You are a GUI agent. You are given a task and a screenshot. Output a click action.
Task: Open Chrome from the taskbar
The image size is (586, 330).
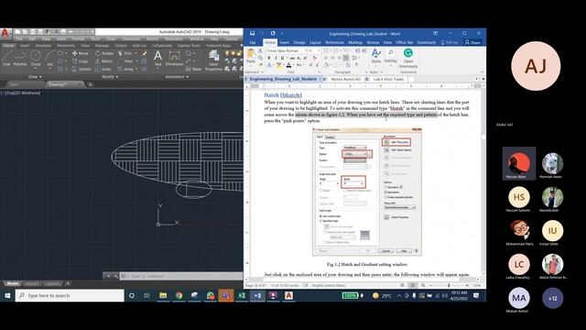179,295
